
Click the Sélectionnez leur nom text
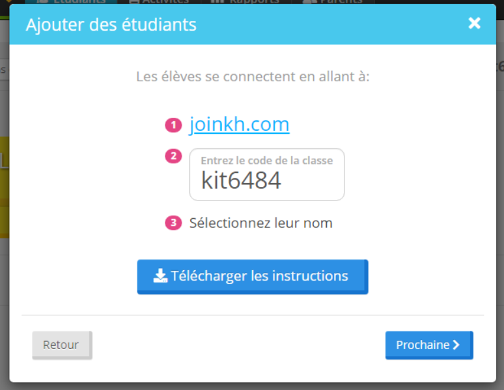click(260, 223)
